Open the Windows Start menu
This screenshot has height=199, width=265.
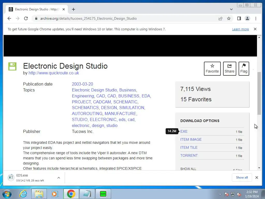[x=7, y=194]
